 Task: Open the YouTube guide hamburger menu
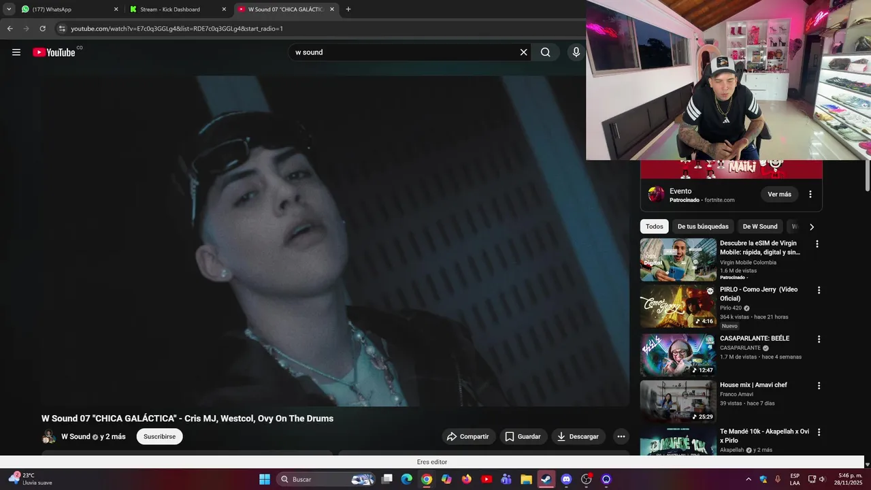pyautogui.click(x=16, y=52)
